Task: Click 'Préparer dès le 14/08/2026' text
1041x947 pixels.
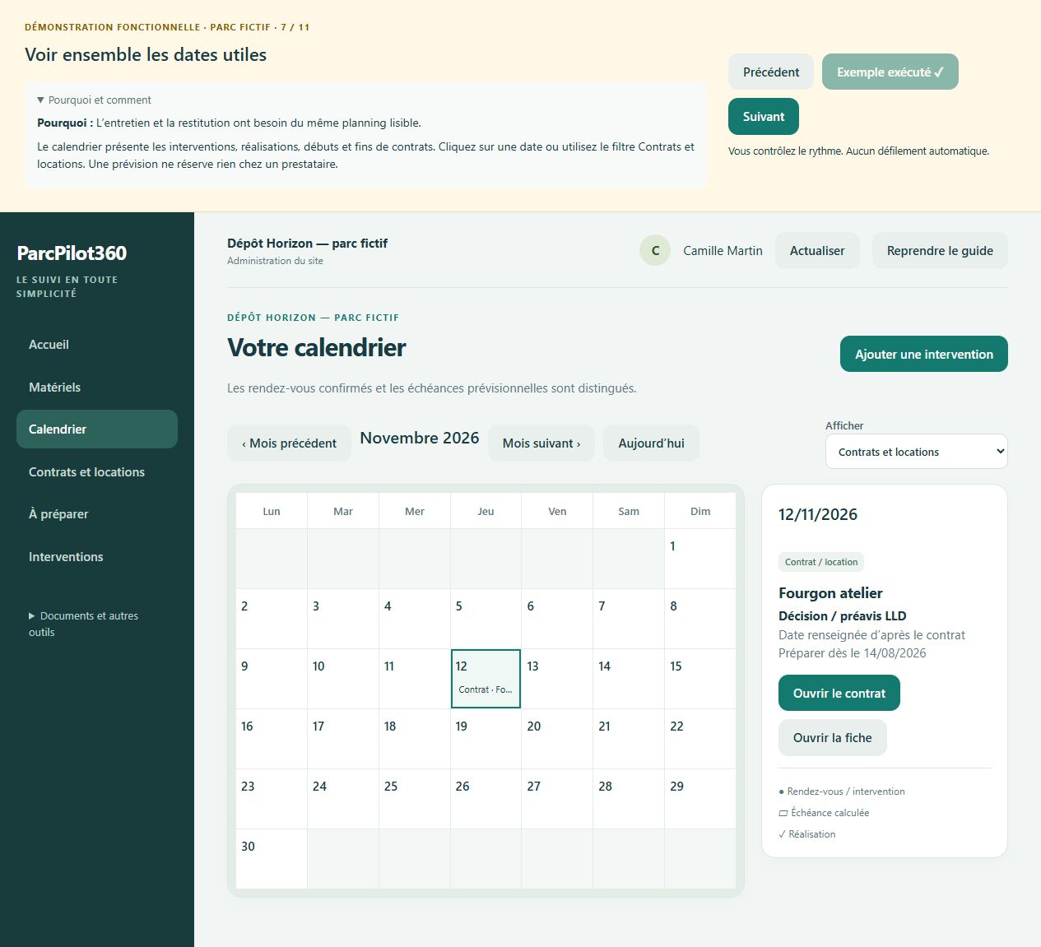Action: tap(853, 653)
